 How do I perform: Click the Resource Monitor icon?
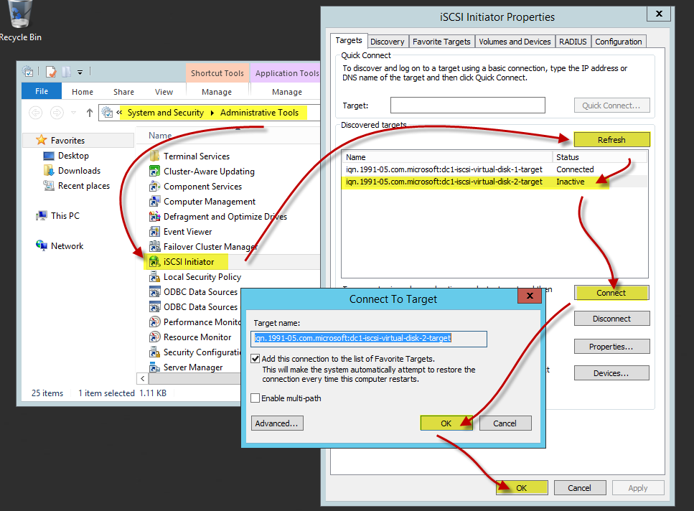154,337
